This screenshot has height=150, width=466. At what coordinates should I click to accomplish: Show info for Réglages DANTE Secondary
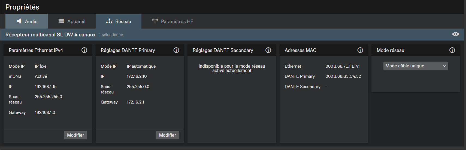tap(268, 50)
